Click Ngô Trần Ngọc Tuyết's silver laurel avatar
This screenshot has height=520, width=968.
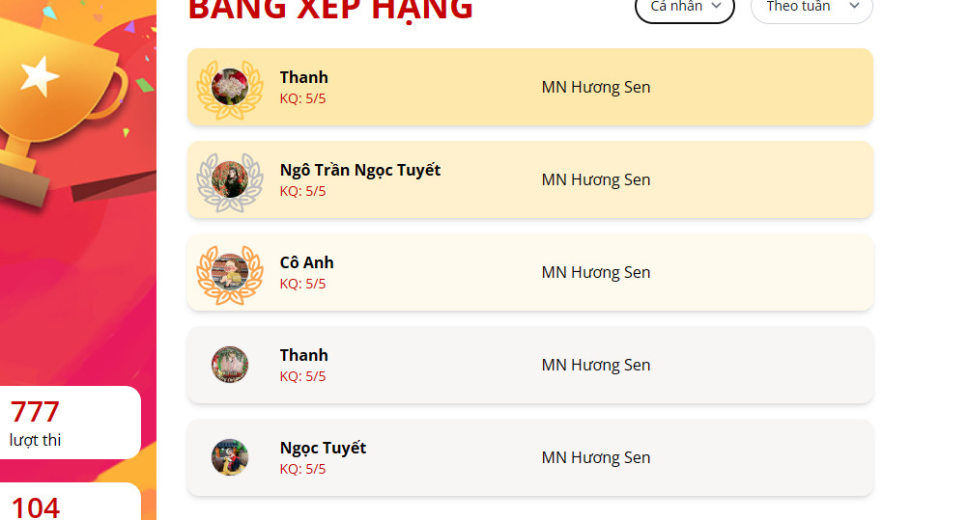230,180
